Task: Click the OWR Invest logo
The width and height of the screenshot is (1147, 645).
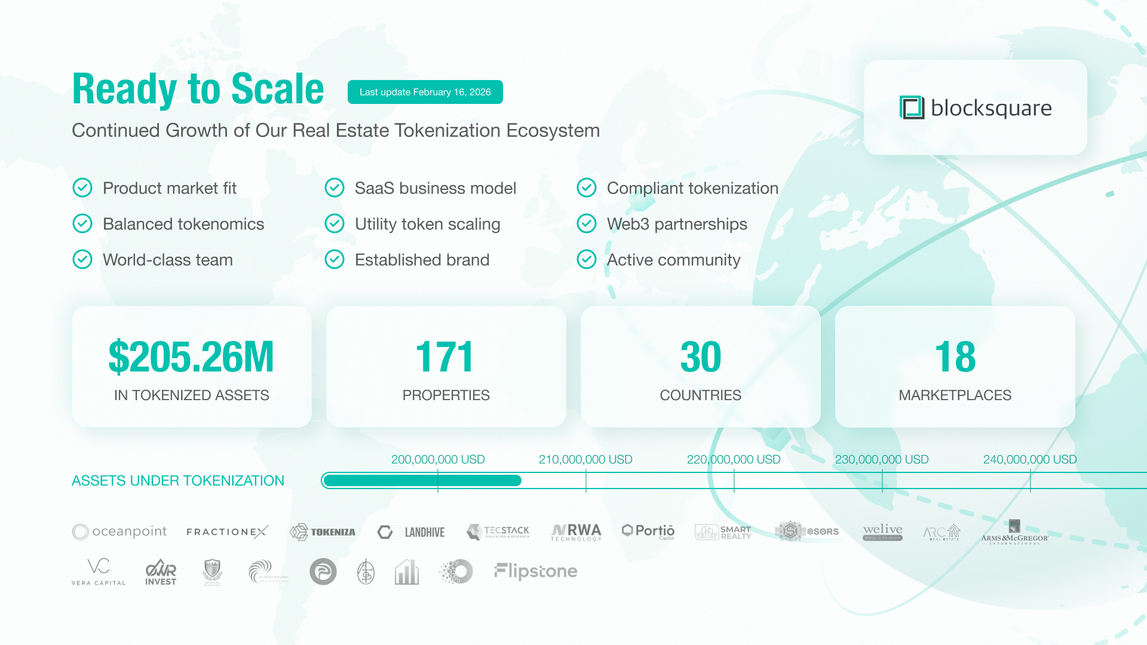Action: [x=161, y=572]
